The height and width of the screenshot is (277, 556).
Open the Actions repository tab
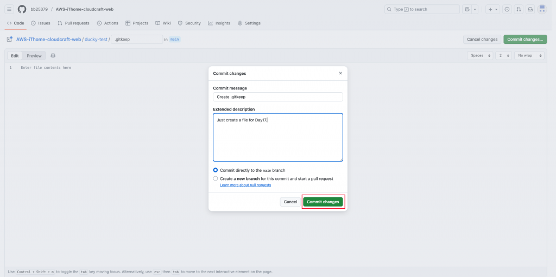(108, 23)
